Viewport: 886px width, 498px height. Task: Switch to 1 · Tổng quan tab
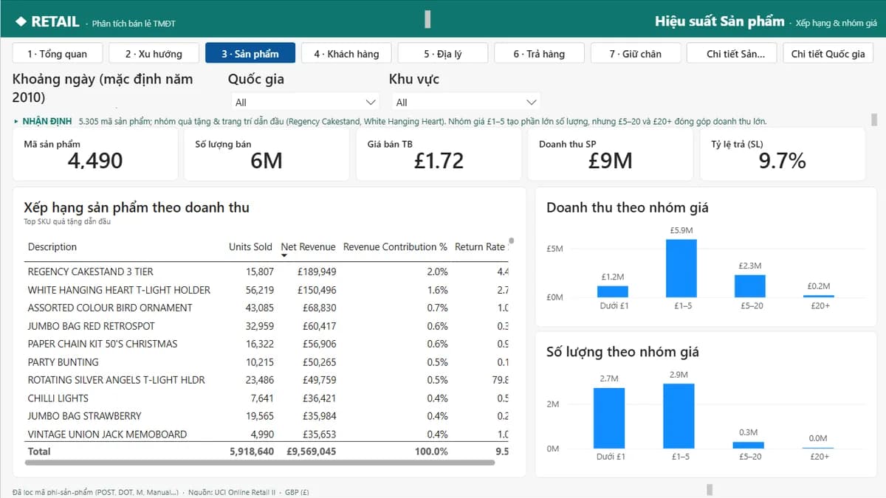point(58,54)
